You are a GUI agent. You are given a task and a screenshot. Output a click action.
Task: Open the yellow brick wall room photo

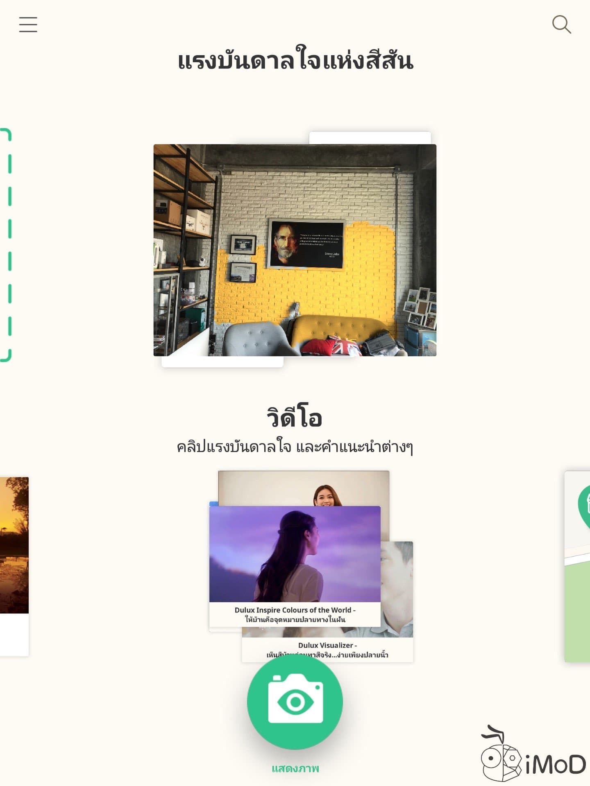(295, 250)
